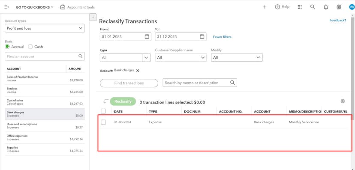Tick the select-all header checkbox
The image size is (355, 170).
pos(103,111)
